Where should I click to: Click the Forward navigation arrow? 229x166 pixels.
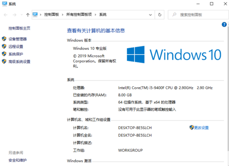(x=14, y=15)
